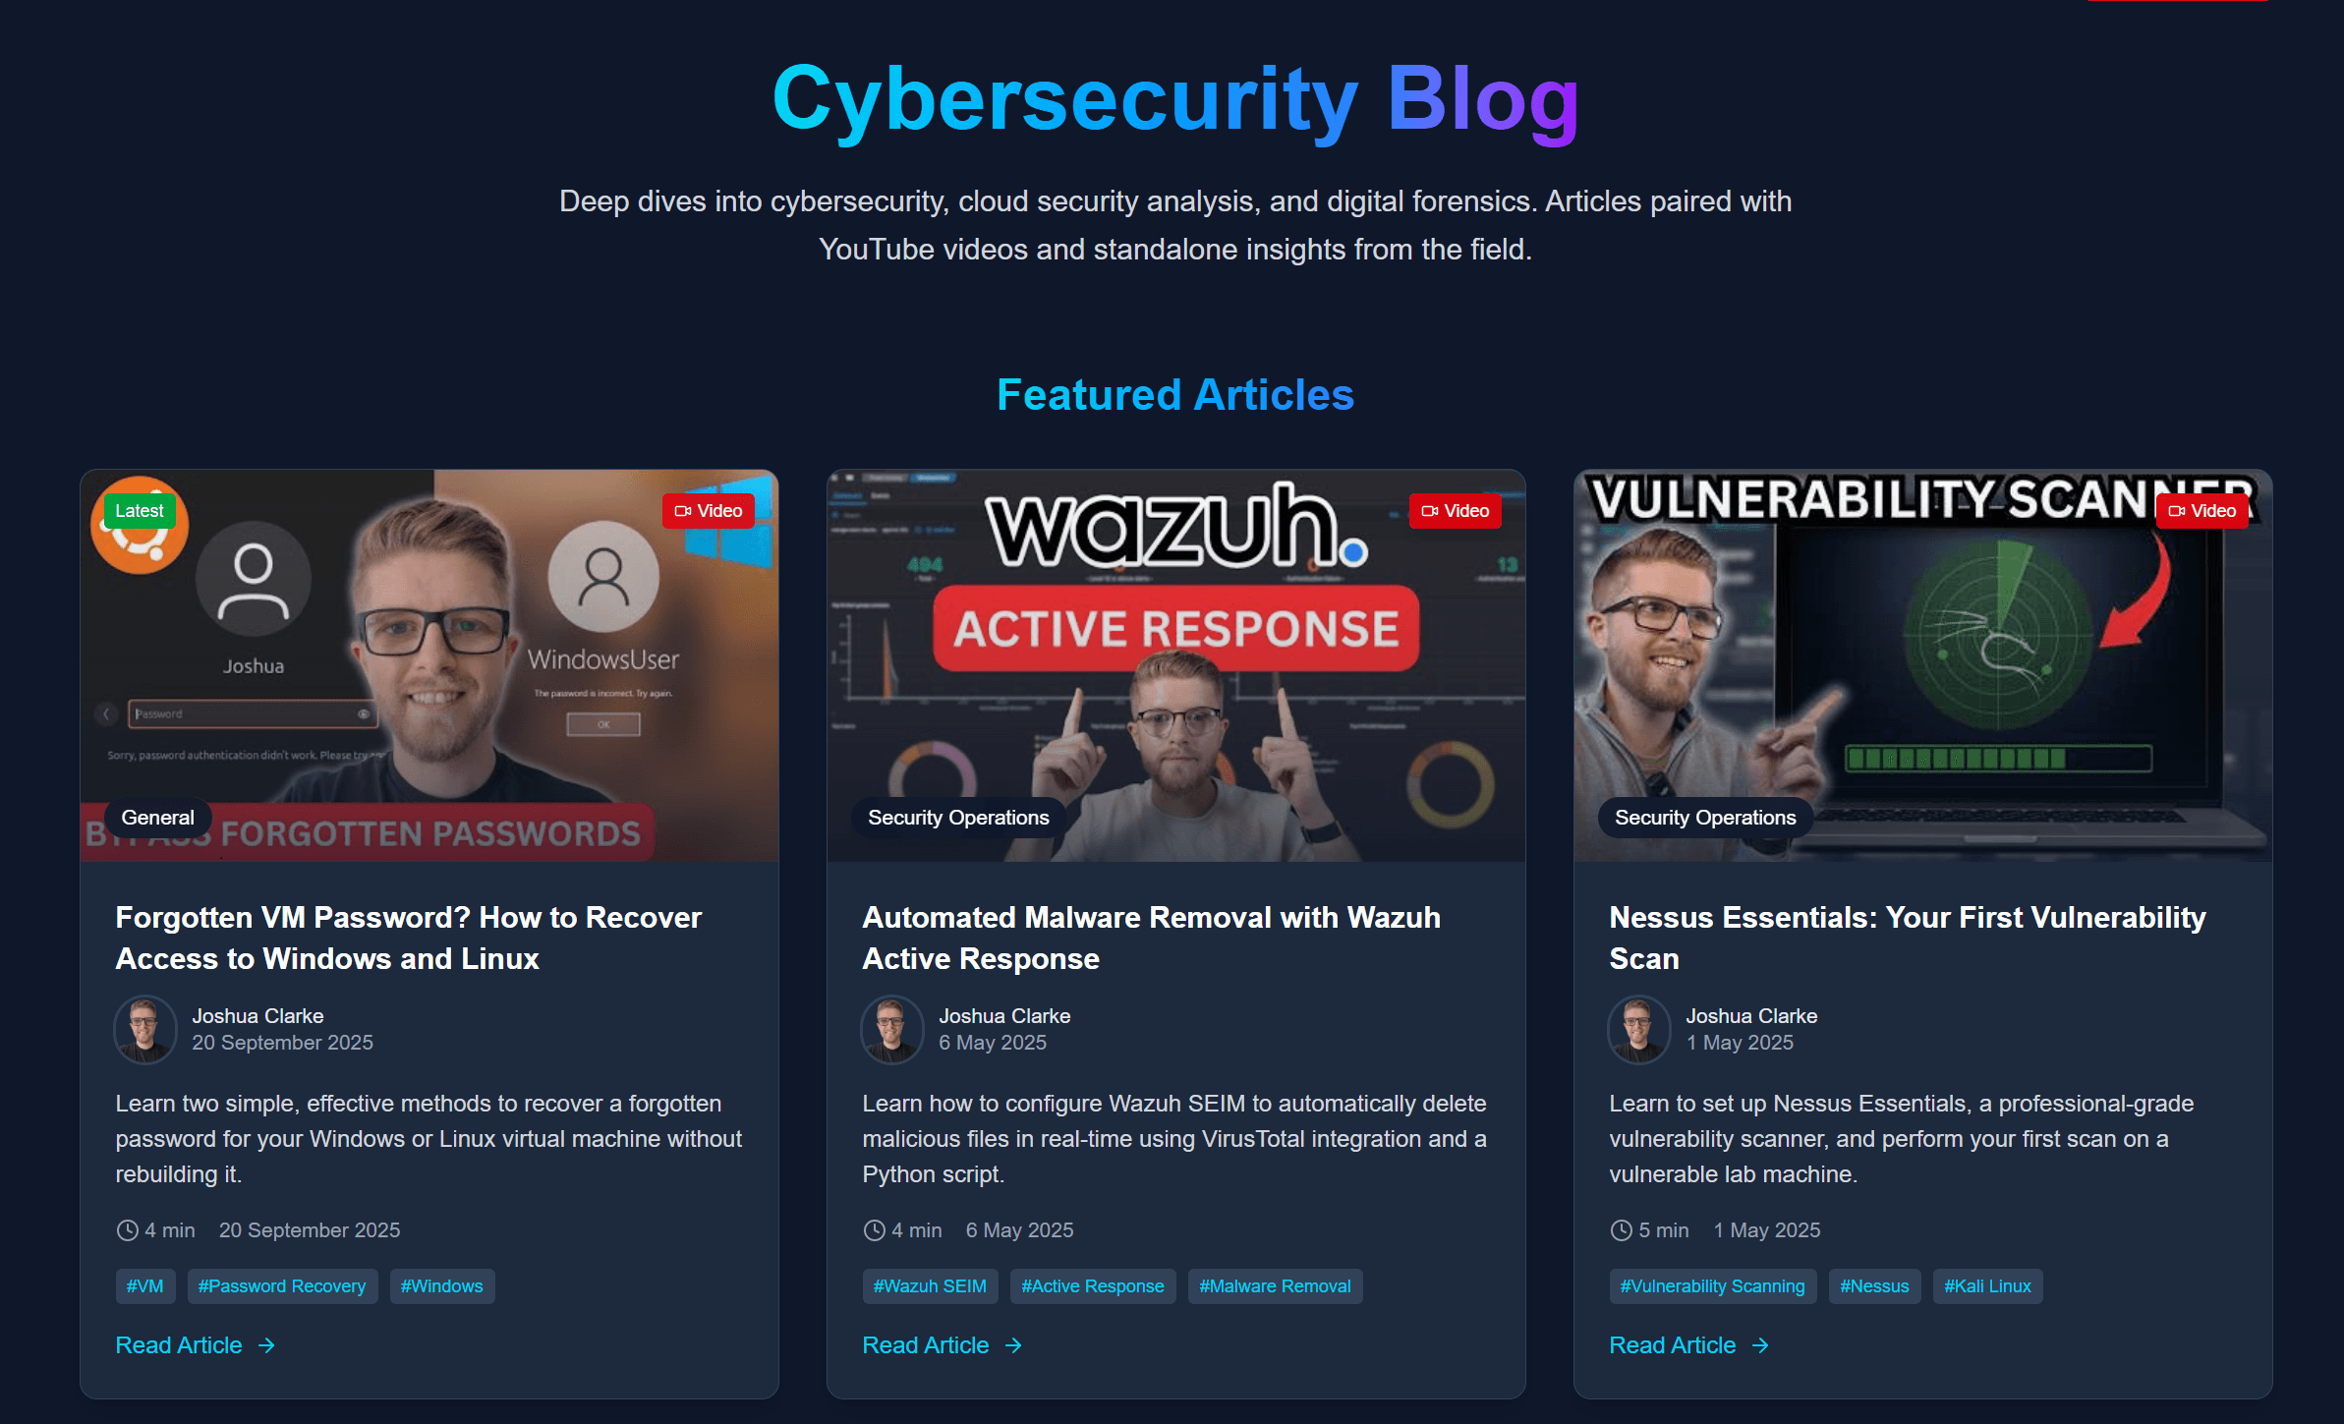
Task: Select the #Windows tag
Action: 441,1286
